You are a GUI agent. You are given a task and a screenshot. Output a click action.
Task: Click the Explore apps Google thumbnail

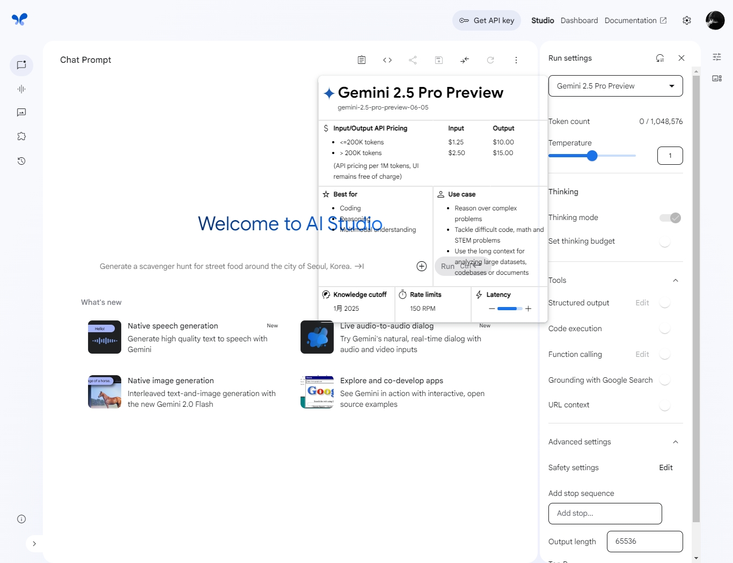click(317, 392)
